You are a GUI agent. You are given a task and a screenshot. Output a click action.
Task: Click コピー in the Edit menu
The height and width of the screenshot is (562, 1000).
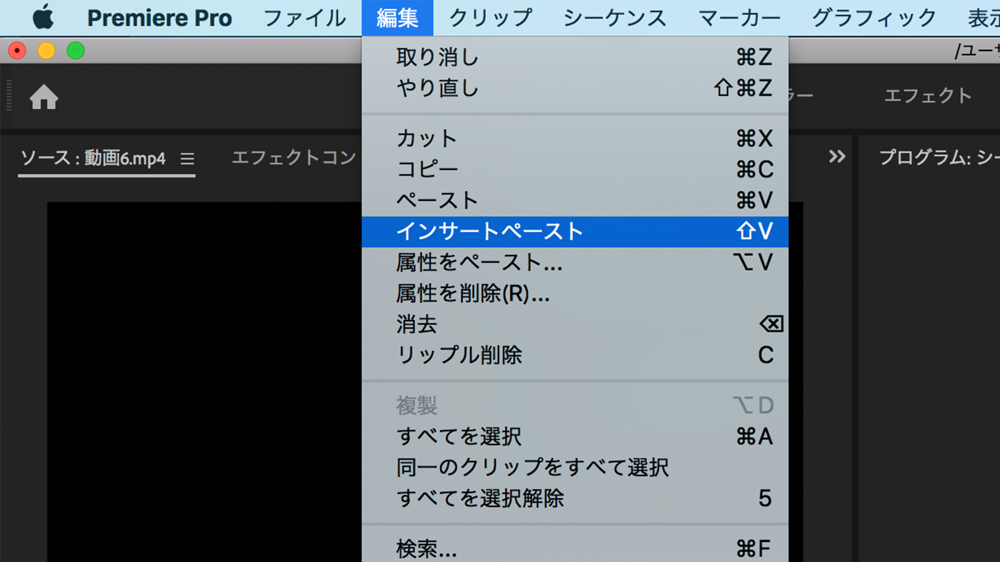pos(427,169)
